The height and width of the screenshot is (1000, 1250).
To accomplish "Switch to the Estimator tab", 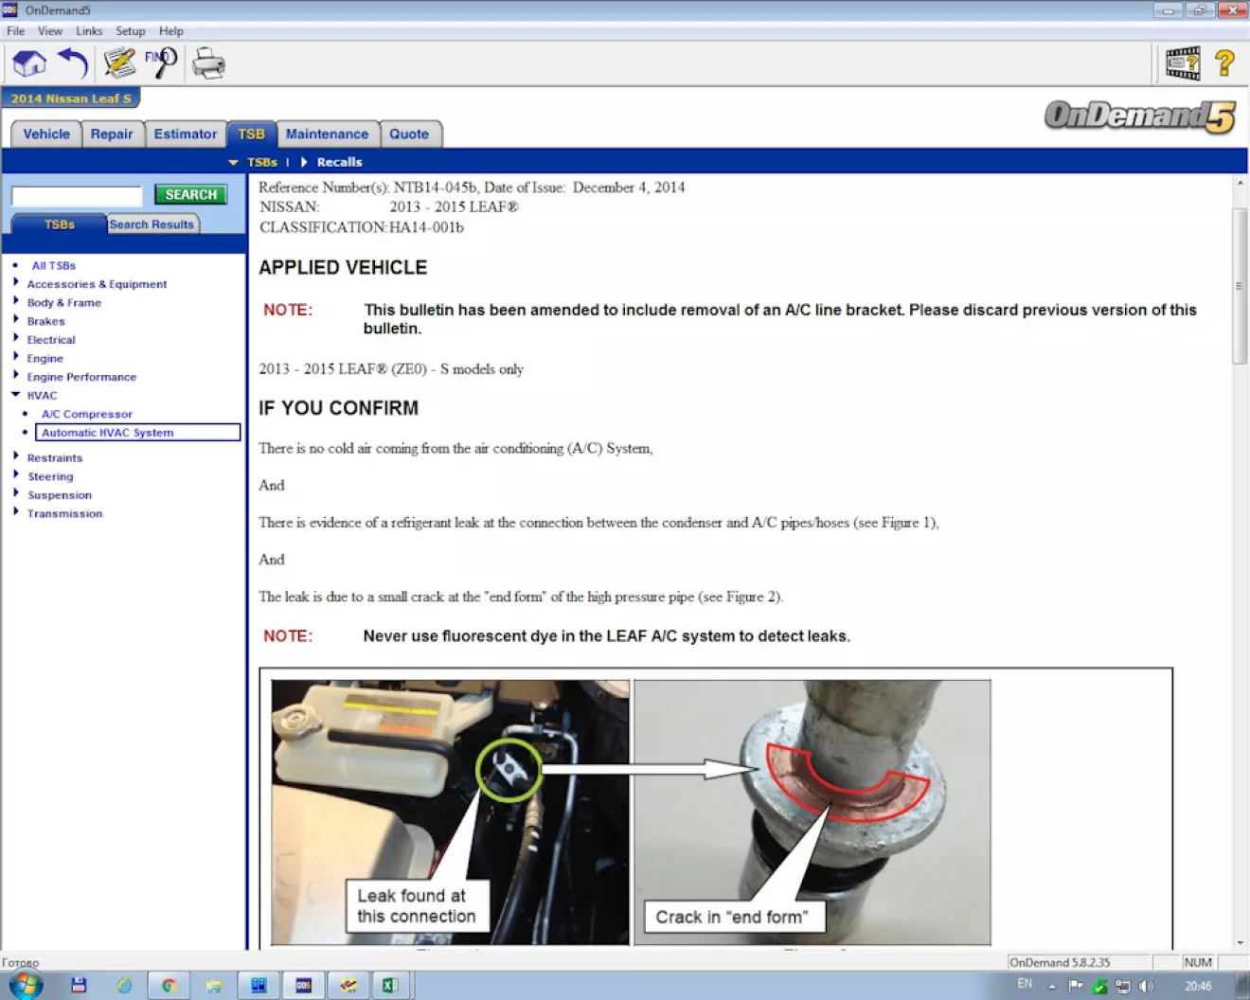I will point(186,134).
